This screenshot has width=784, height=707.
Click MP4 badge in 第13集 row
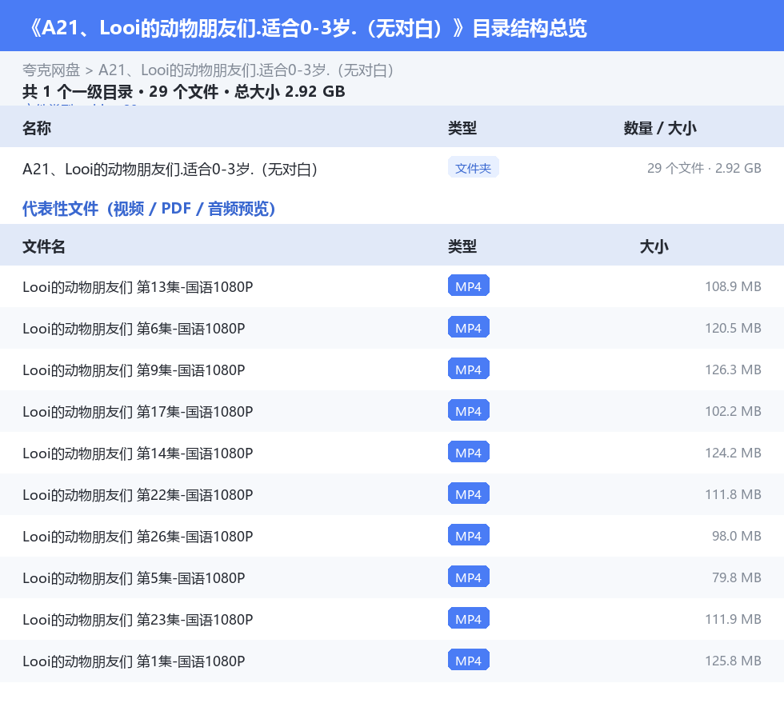click(x=469, y=286)
